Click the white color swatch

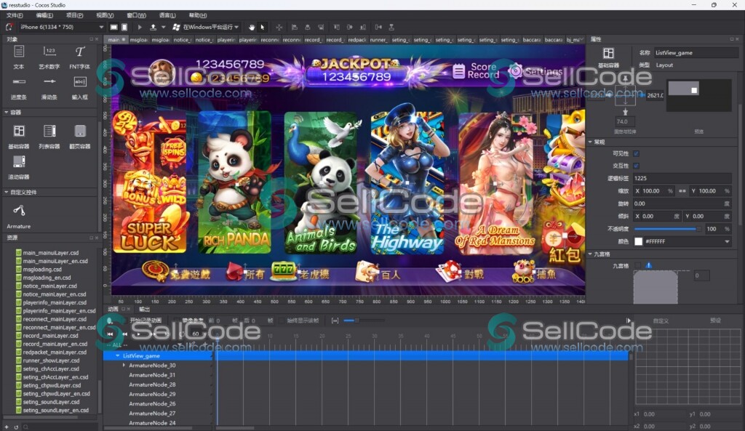click(639, 241)
